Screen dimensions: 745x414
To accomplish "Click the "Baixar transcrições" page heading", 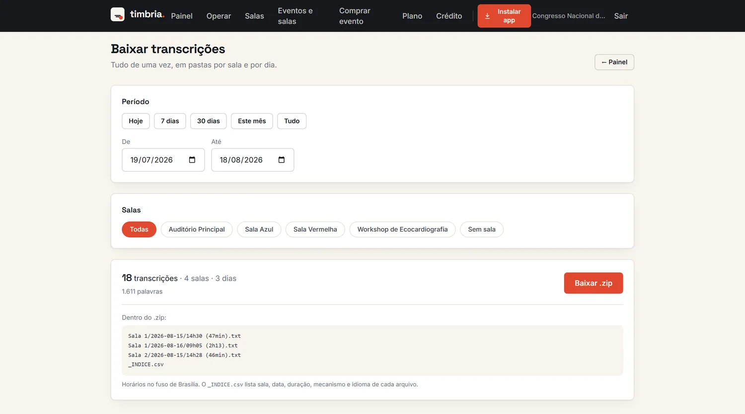I will pyautogui.click(x=168, y=49).
